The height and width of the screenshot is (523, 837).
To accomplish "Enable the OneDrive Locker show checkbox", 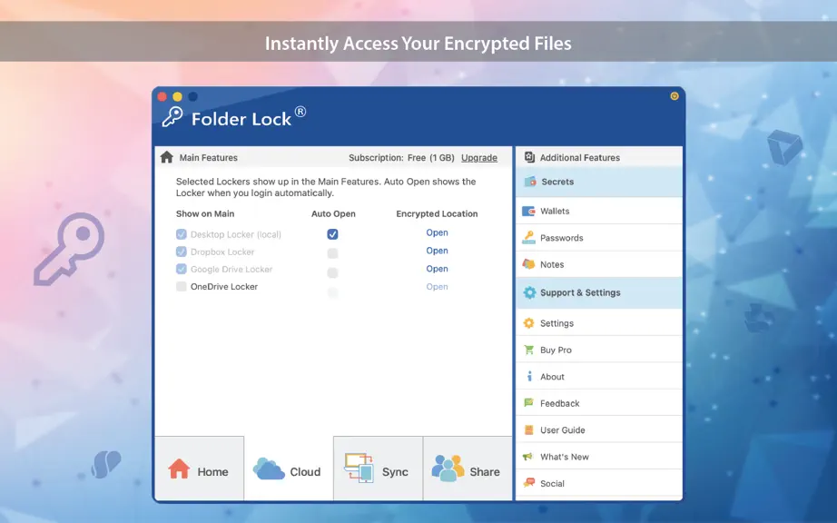I will (182, 287).
